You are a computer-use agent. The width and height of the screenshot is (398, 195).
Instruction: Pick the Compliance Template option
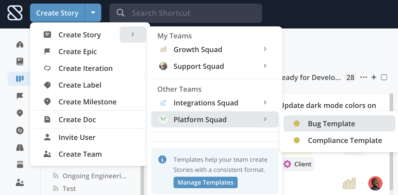click(x=339, y=140)
